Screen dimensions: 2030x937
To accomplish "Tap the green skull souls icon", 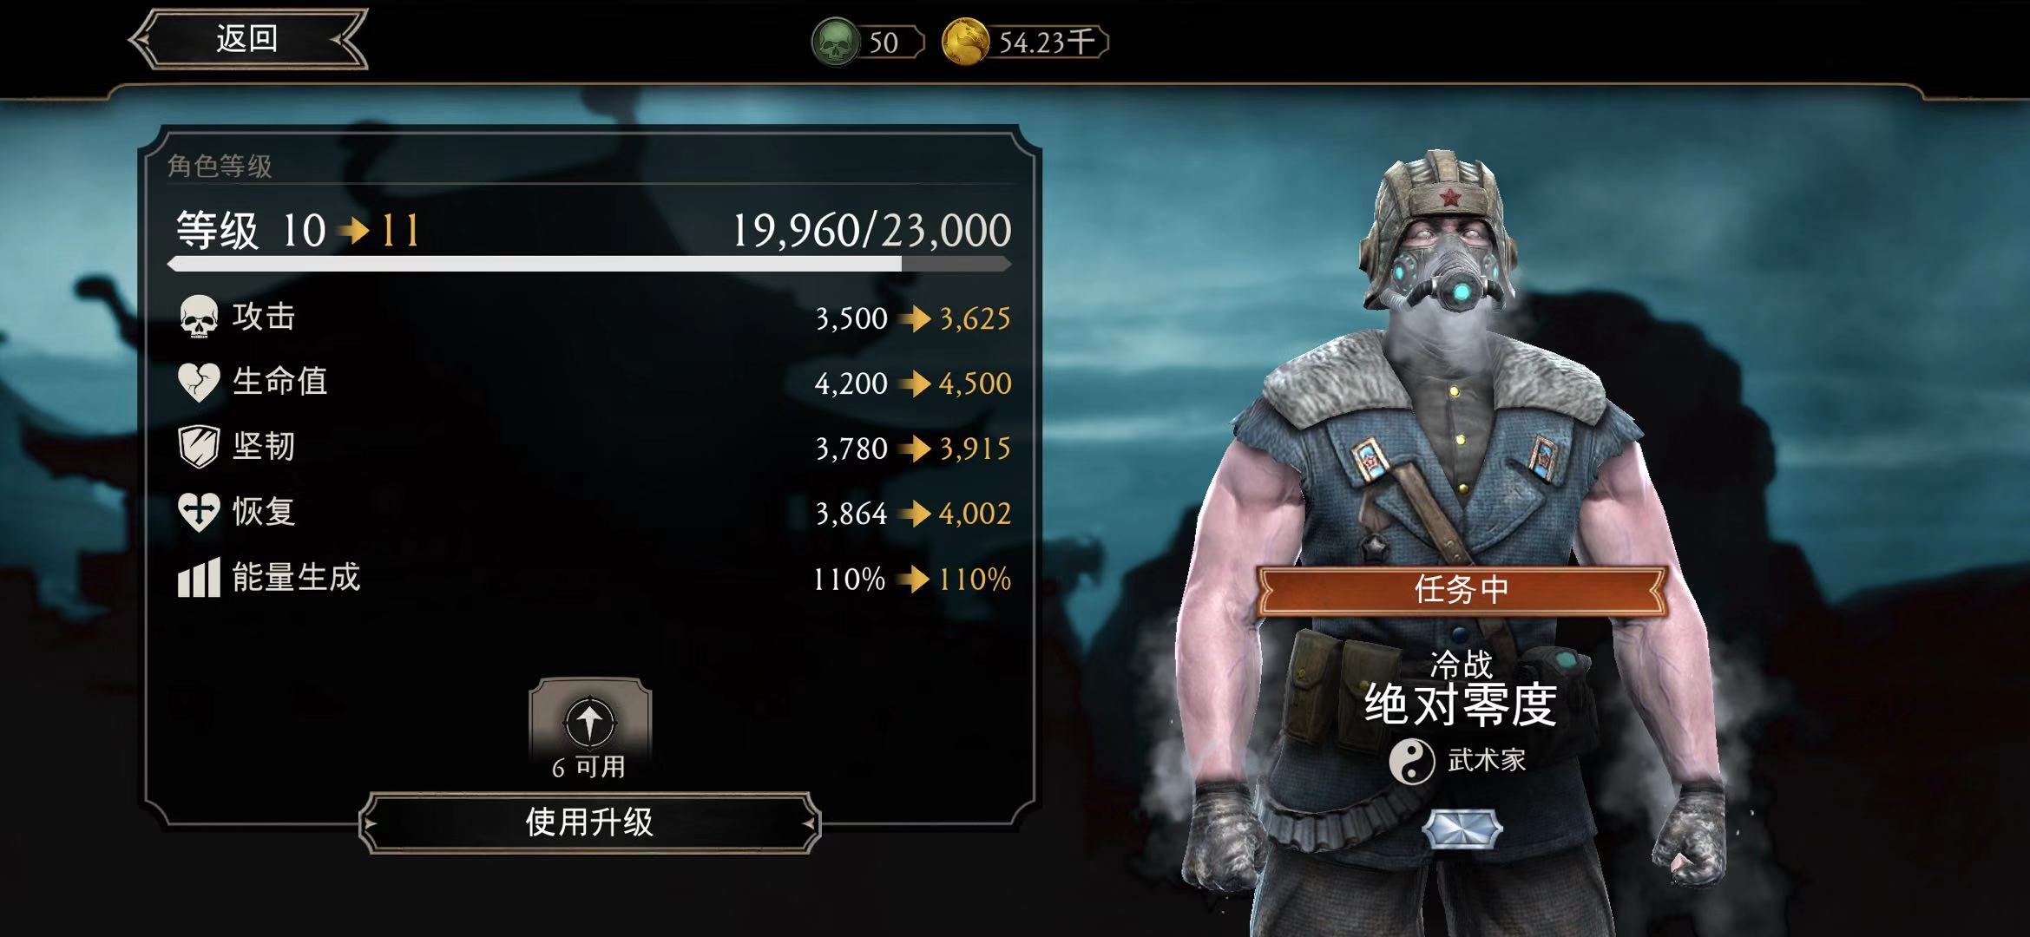I will pos(835,43).
